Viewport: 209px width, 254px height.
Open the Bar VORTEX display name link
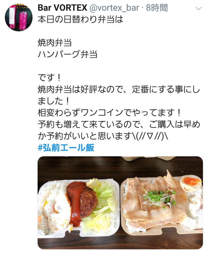(x=62, y=8)
